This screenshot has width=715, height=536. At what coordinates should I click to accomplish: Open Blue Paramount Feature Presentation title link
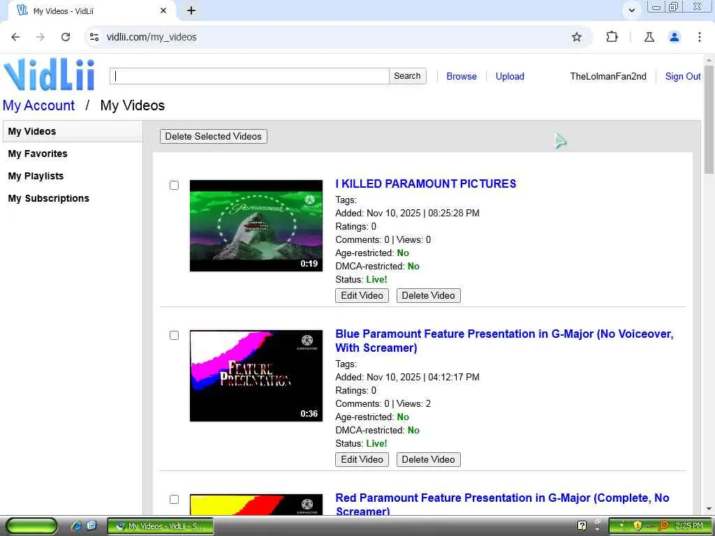tap(504, 341)
